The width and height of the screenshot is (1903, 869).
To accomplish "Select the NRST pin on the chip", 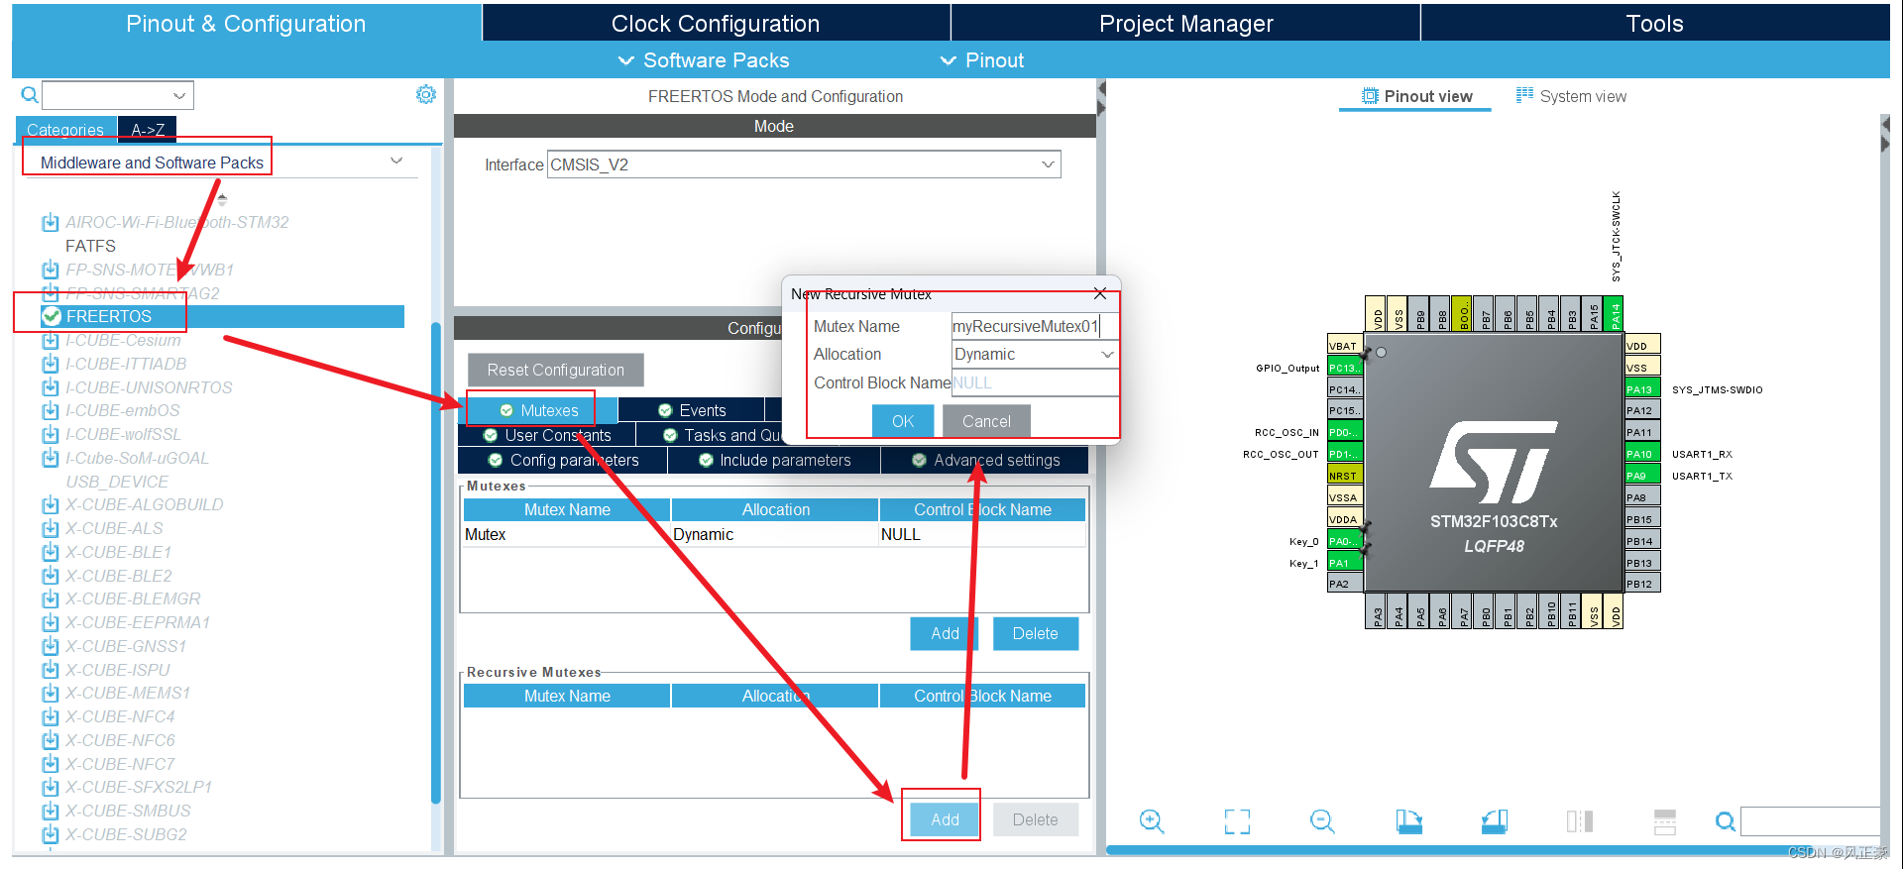I will (x=1345, y=476).
